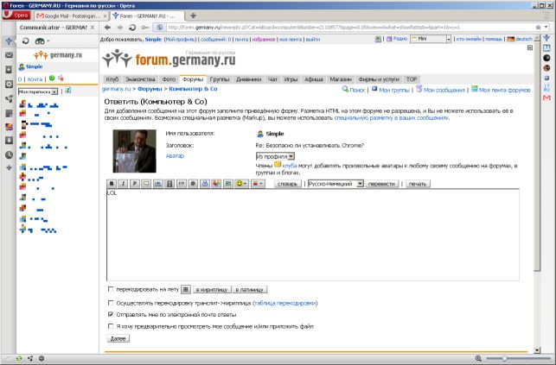Apply bold formatting with B button
556x365 pixels.
pyautogui.click(x=112, y=184)
